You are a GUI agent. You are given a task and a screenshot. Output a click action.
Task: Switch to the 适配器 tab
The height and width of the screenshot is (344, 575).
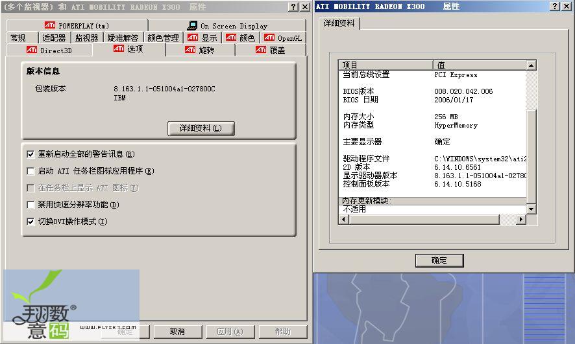tap(54, 38)
